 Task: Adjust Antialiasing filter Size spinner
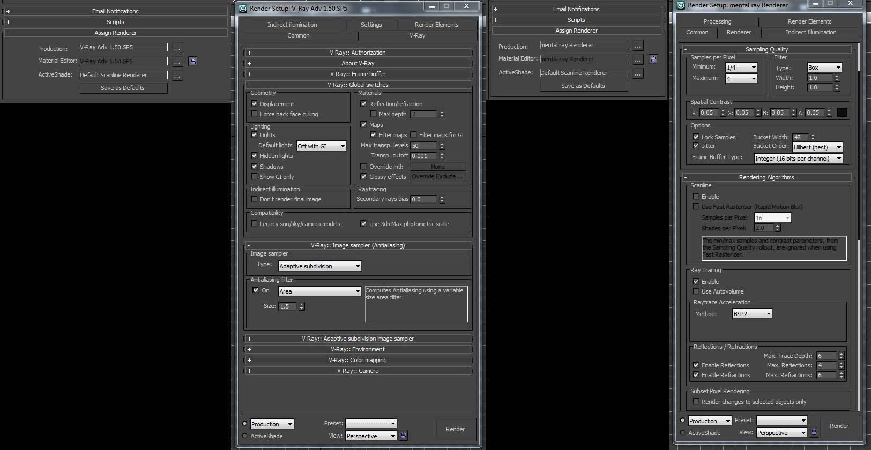pyautogui.click(x=302, y=306)
